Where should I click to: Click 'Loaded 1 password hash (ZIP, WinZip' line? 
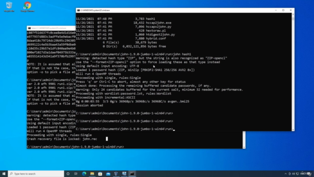(135, 70)
